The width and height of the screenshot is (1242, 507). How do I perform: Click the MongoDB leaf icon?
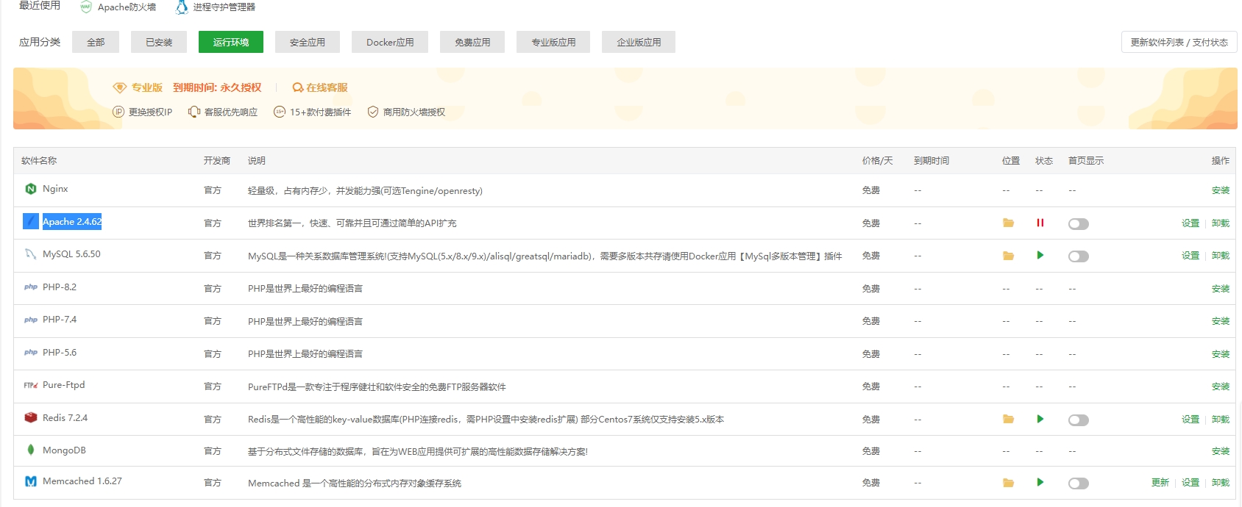31,450
